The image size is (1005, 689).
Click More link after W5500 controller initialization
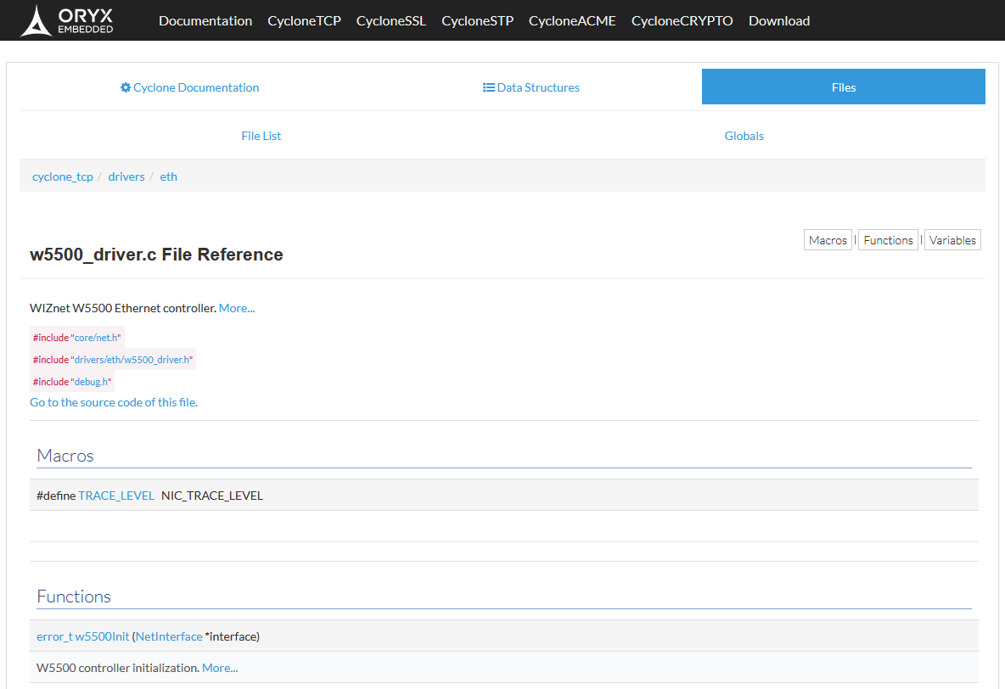[x=220, y=668]
